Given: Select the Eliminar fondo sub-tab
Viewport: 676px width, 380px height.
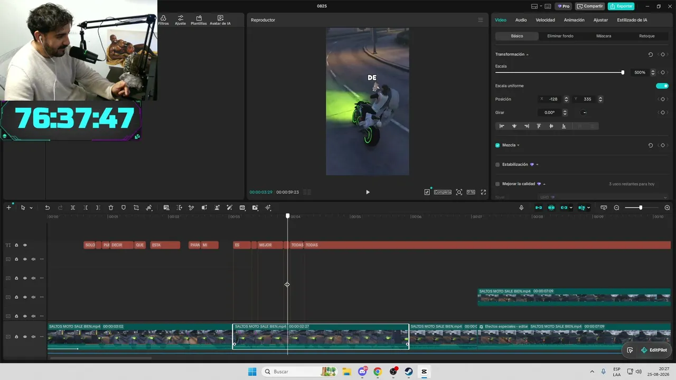Looking at the screenshot, I should [560, 36].
